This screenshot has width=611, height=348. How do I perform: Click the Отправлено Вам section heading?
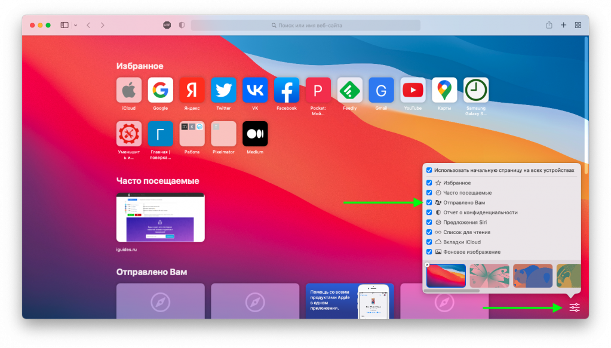pyautogui.click(x=152, y=272)
